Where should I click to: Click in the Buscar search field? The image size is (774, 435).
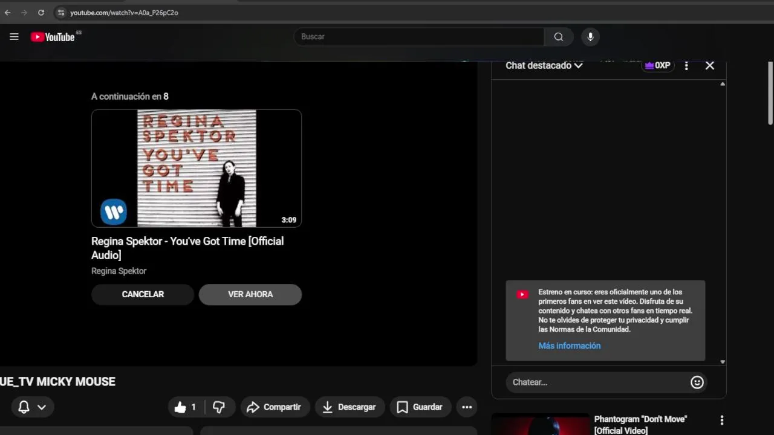[419, 37]
